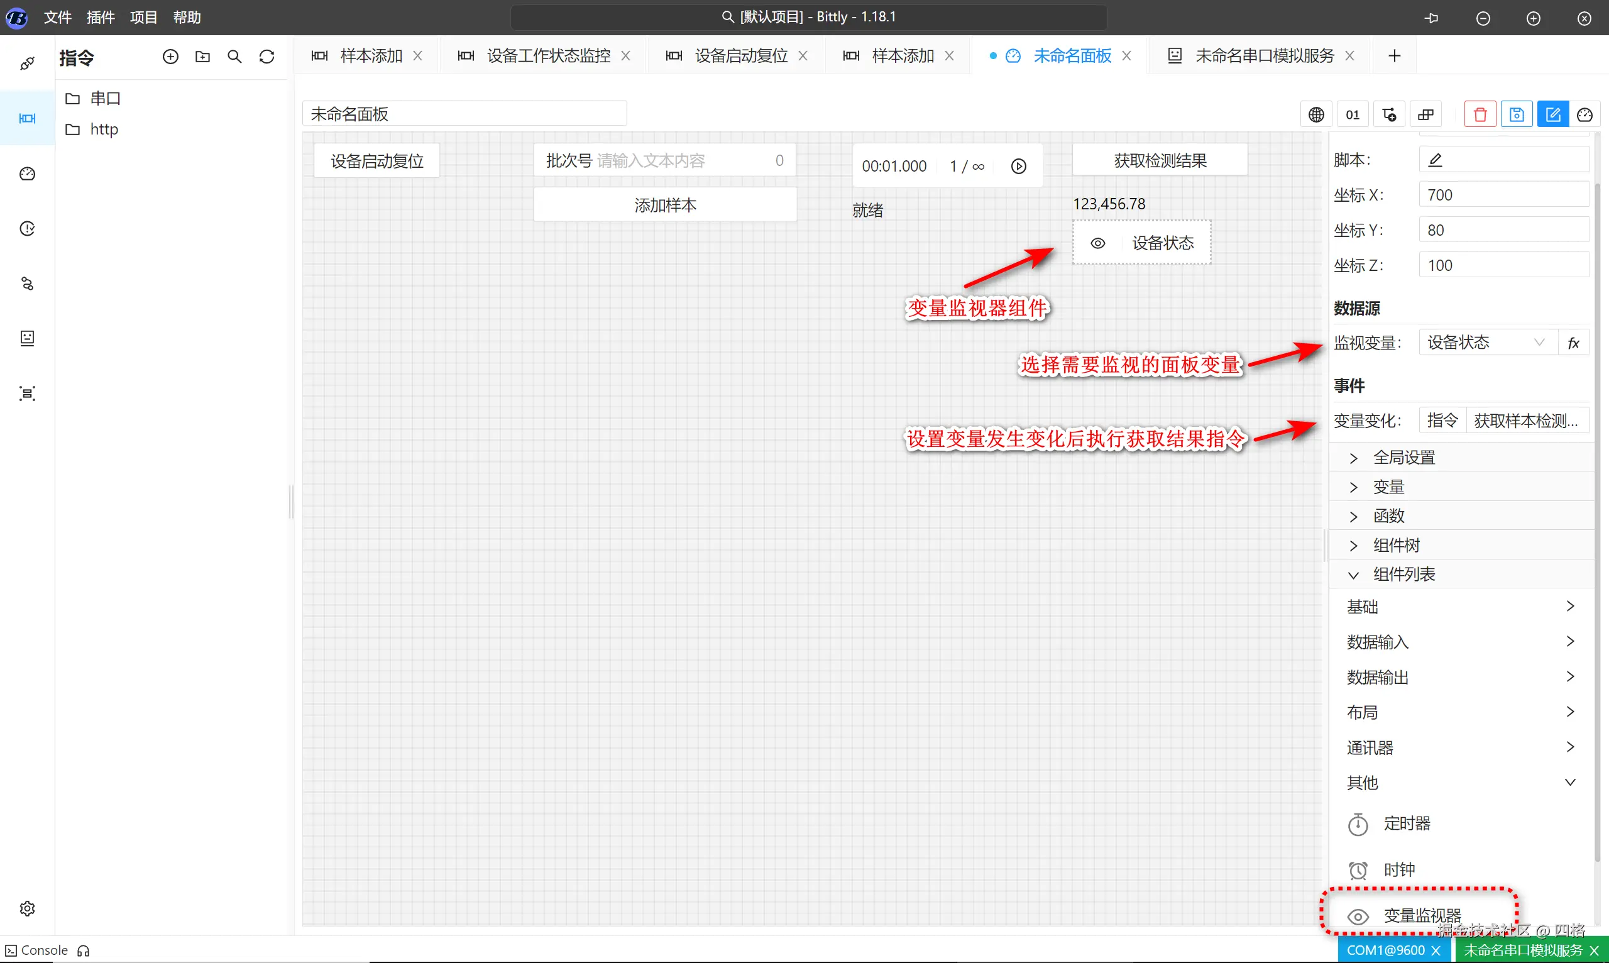Viewport: 1609px width, 963px height.
Task: Click the add-folder icon in the 指令 header
Action: coord(202,57)
